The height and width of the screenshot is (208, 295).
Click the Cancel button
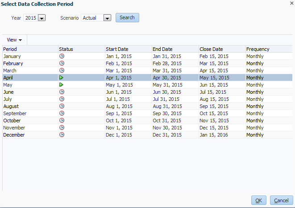[281, 200]
